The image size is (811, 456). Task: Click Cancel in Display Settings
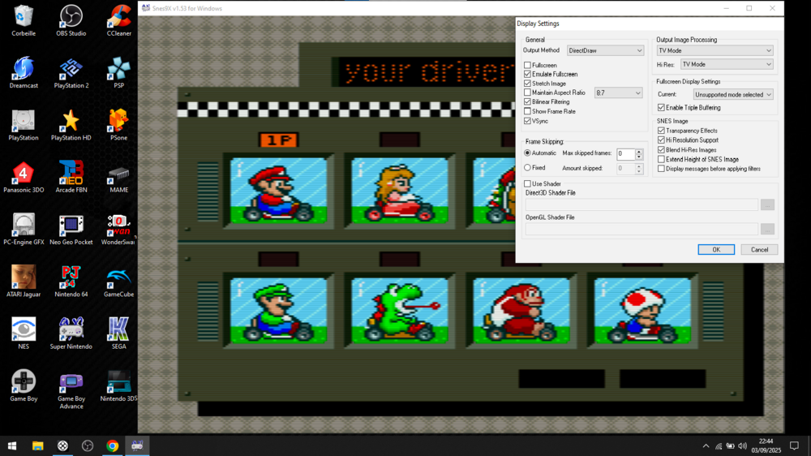pos(759,249)
